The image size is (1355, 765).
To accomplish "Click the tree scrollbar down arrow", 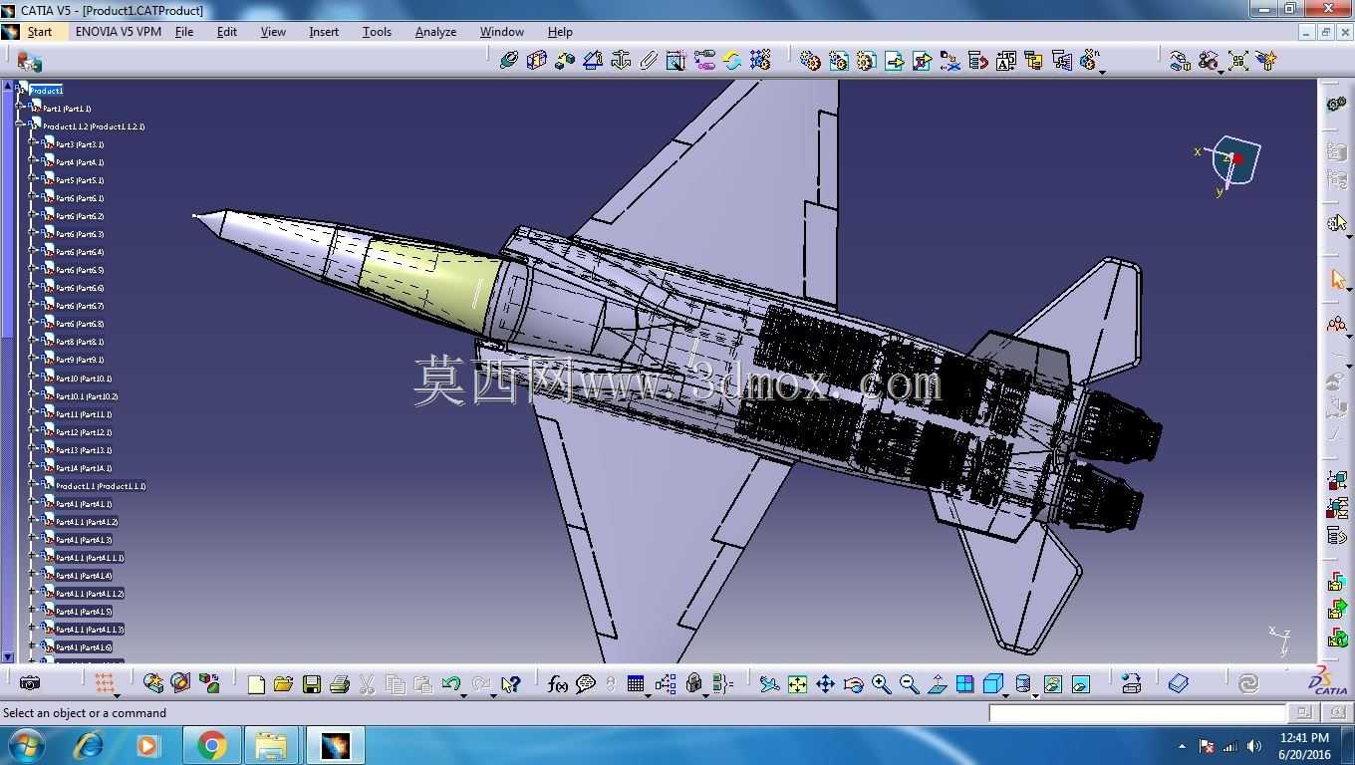I will pos(8,657).
